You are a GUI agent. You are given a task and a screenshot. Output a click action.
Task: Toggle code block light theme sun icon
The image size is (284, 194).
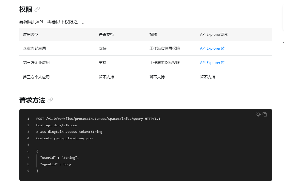[258, 114]
